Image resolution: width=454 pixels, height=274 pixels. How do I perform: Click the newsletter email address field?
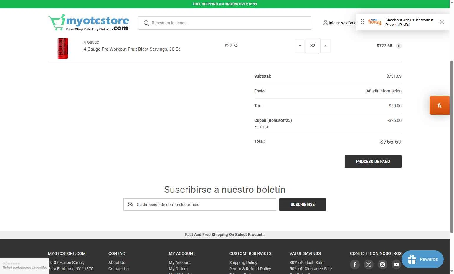tap(200, 205)
